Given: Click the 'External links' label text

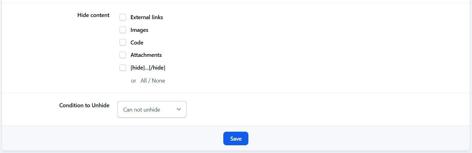Looking at the screenshot, I should 147,17.
